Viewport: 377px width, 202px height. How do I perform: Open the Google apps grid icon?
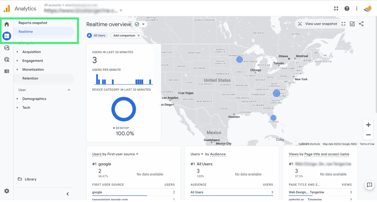(x=336, y=9)
